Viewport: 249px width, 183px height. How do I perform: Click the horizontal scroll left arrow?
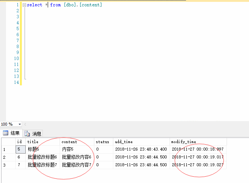[x=25, y=124]
